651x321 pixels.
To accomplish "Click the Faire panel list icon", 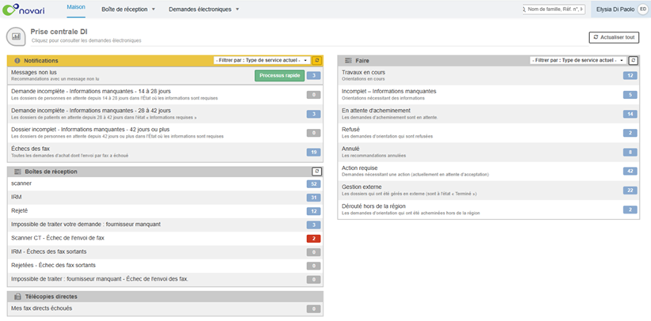I will coord(348,61).
